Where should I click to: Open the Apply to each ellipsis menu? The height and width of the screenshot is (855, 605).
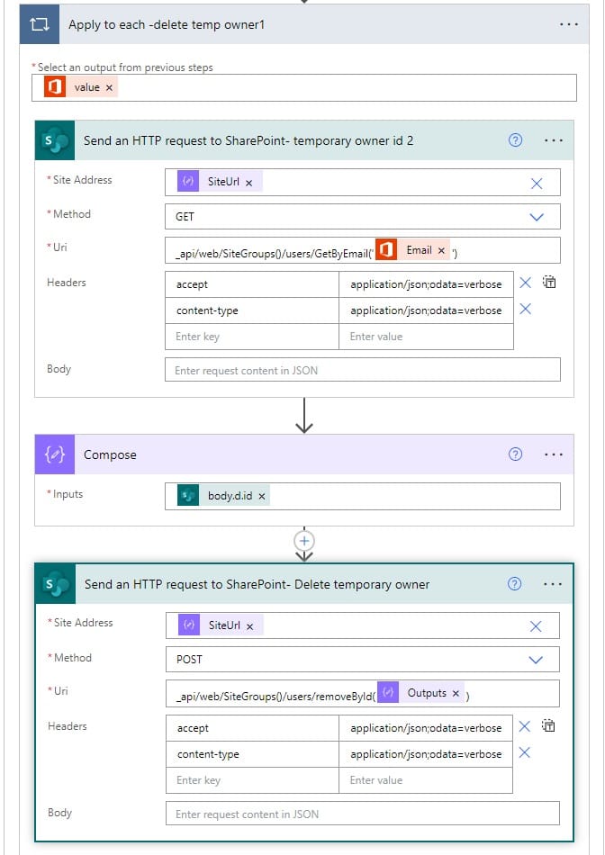(x=568, y=24)
